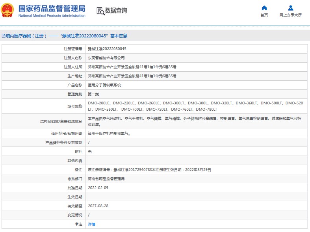Click the 适用于医疗机构制取氧气 intended use text
The image size is (310, 232).
109,134
